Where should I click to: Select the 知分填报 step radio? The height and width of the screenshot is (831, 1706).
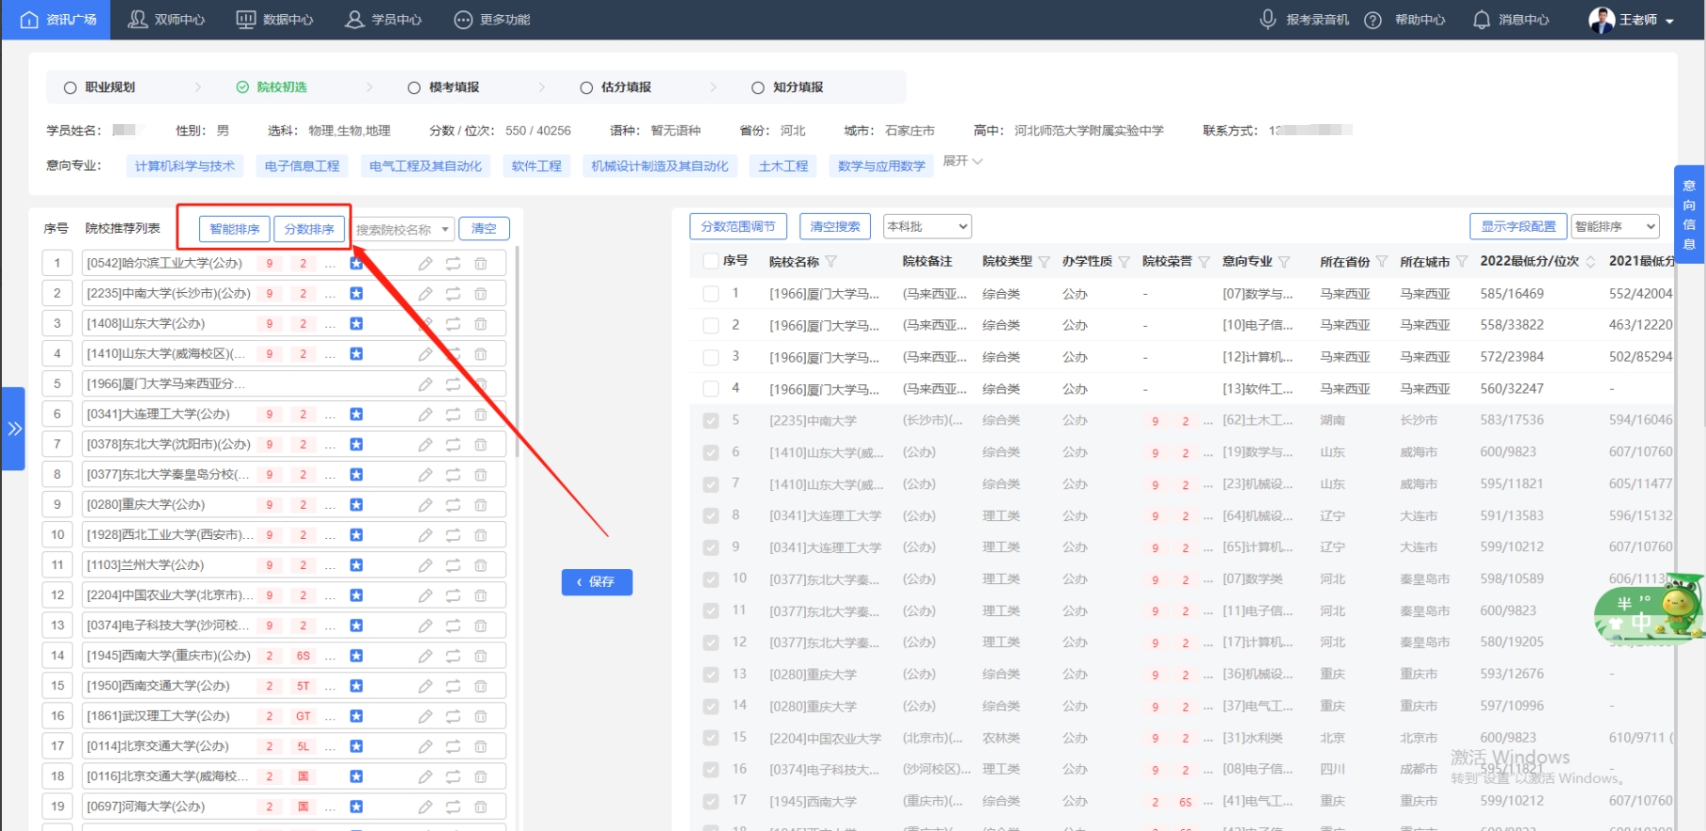[x=758, y=87]
